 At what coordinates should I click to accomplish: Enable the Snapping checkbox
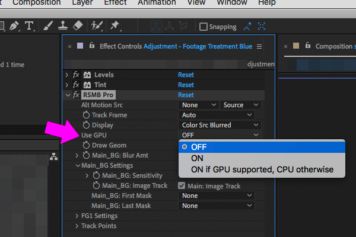pyautogui.click(x=204, y=27)
